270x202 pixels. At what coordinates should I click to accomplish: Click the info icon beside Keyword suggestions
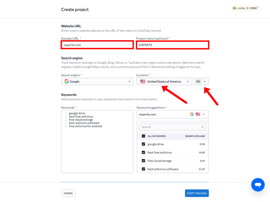(x=166, y=107)
